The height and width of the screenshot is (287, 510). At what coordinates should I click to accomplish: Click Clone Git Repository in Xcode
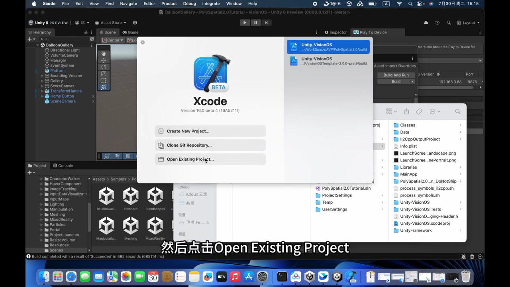coord(210,145)
